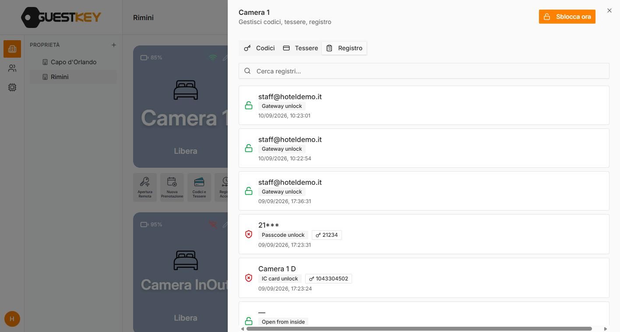The width and height of the screenshot is (620, 332).
Task: Click the horizontal scrollbar thumb
Action: pyautogui.click(x=419, y=329)
